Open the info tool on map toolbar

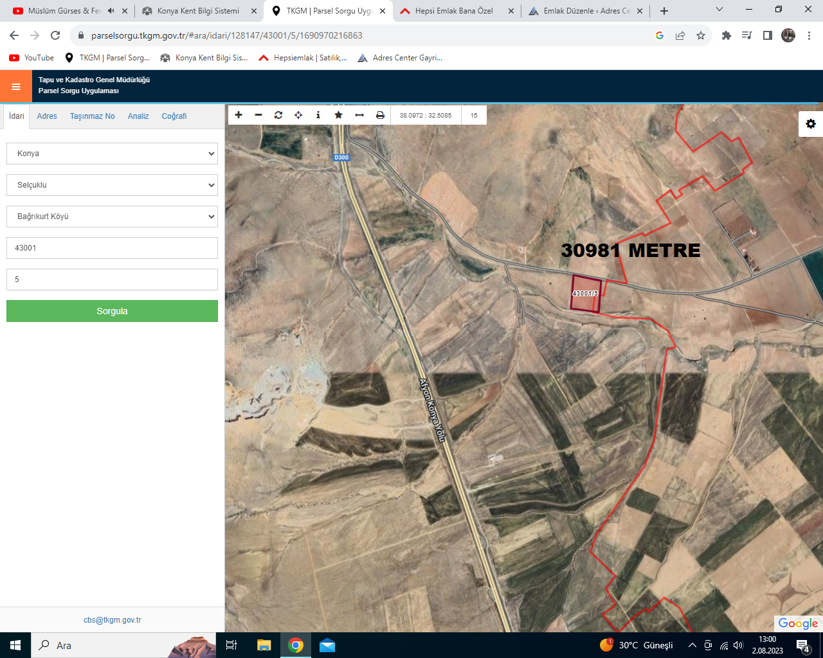click(318, 115)
